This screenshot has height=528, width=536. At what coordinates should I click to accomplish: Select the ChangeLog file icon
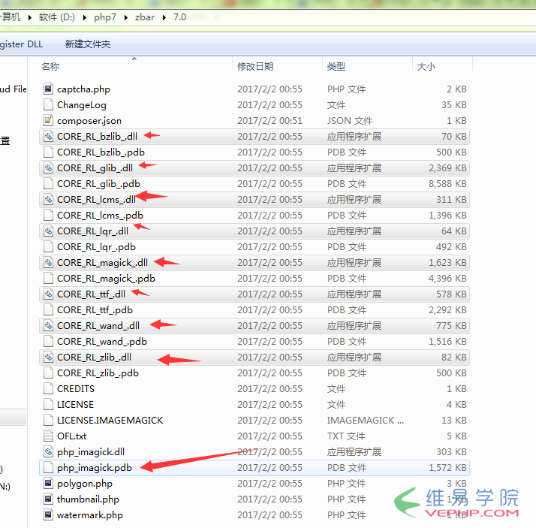(49, 105)
